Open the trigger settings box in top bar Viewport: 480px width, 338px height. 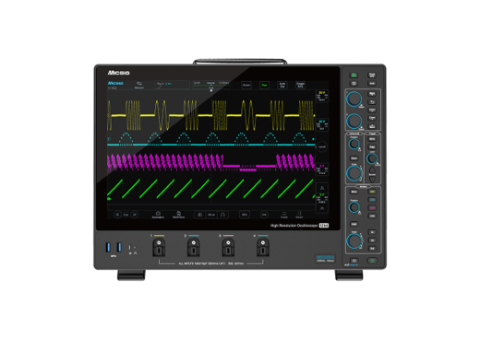pyautogui.click(x=172, y=85)
